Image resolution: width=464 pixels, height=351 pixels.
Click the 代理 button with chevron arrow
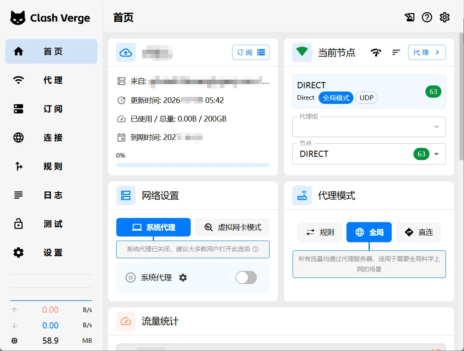coord(427,52)
